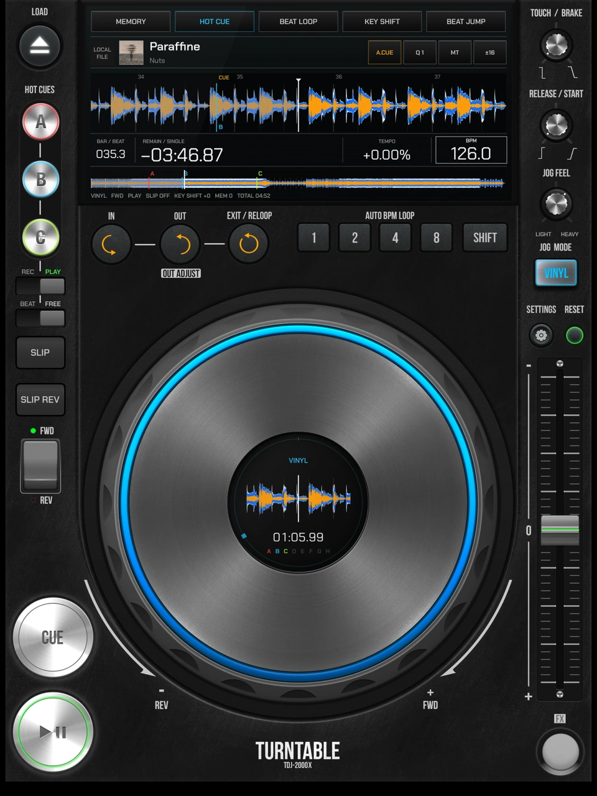Click the green Reset indicator button

pos(575,335)
